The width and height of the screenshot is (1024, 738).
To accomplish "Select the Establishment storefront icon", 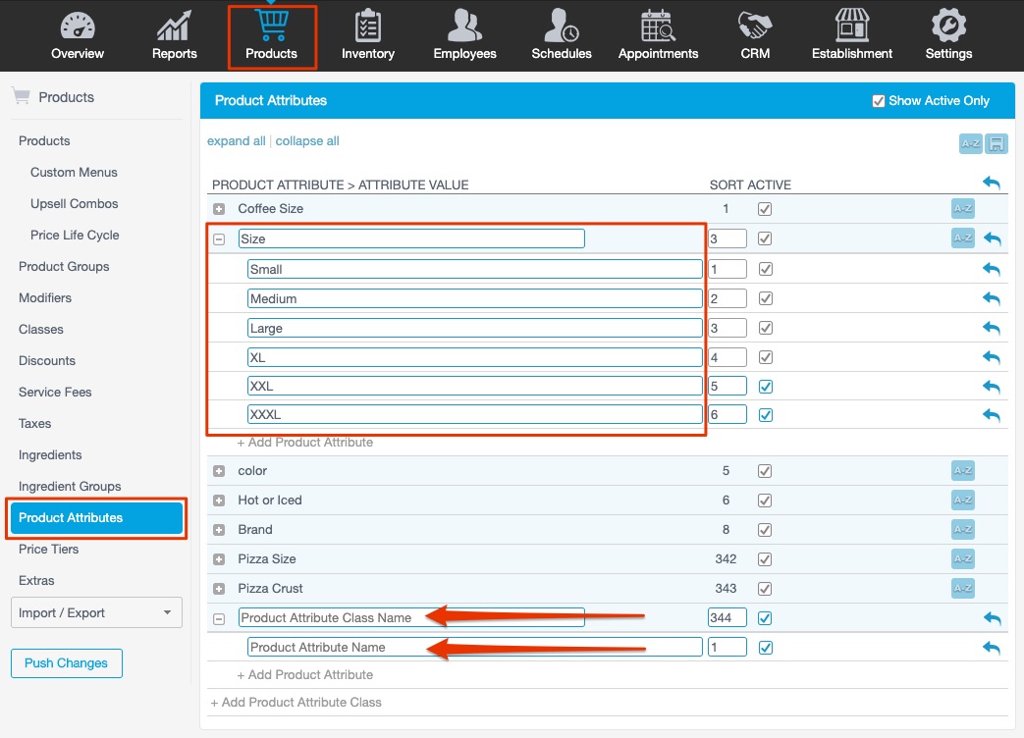I will coord(851,34).
